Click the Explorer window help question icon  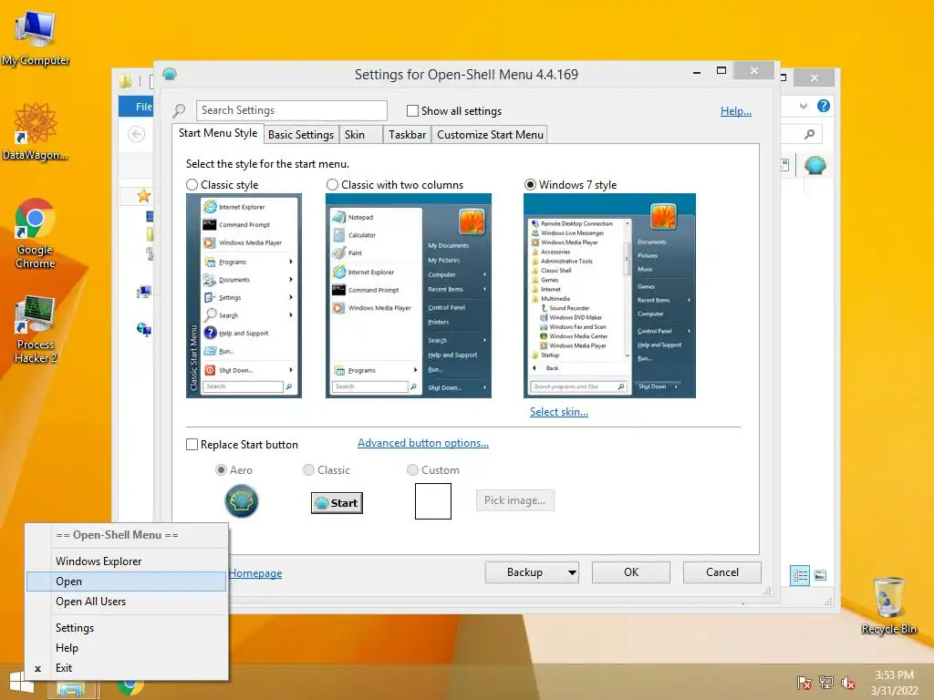tap(824, 106)
